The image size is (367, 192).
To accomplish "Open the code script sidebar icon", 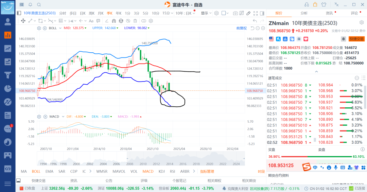I will [8, 169].
